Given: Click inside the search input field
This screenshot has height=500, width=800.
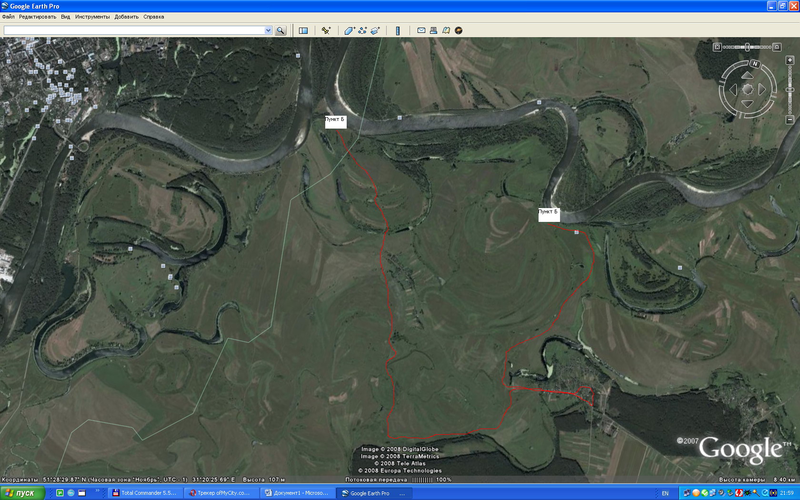Looking at the screenshot, I should pyautogui.click(x=133, y=30).
